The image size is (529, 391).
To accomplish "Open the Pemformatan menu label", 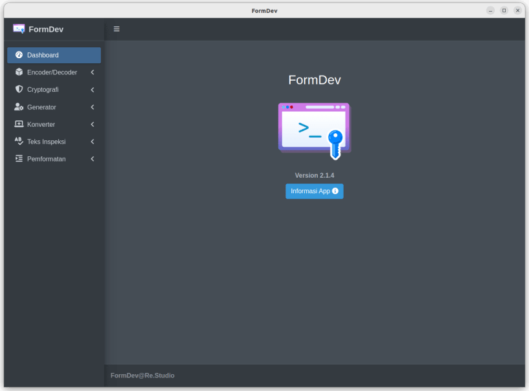I will click(47, 159).
